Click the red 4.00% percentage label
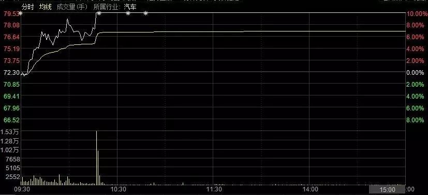This screenshot has height=195, width=428. coord(416,49)
